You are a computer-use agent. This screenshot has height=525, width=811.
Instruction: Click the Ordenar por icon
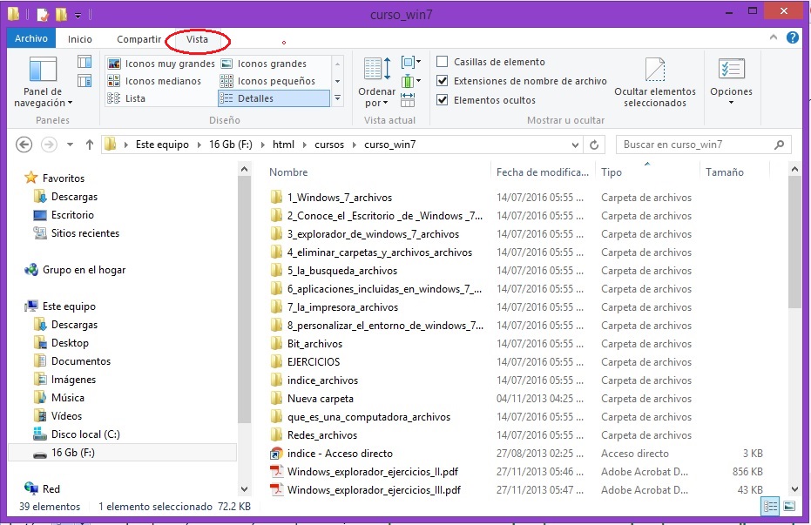(x=377, y=71)
